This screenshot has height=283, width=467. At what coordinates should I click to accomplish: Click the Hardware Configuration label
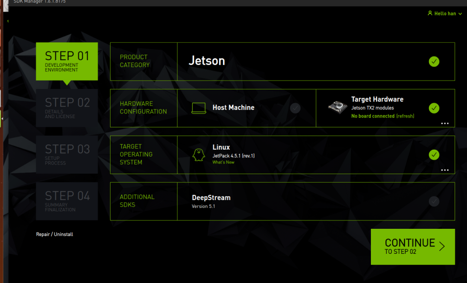[143, 107]
